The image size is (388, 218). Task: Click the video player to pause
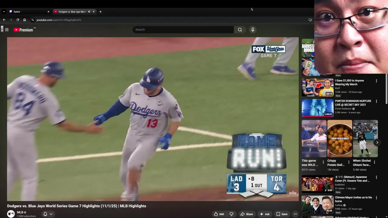point(153,119)
